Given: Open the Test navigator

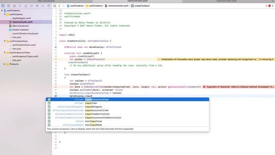Looking at the screenshot, I should click(31, 6).
